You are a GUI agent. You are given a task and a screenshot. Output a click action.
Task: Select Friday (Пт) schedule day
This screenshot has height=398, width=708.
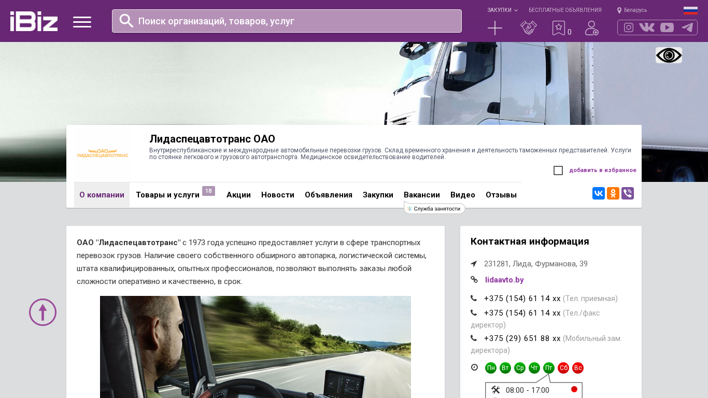point(549,368)
